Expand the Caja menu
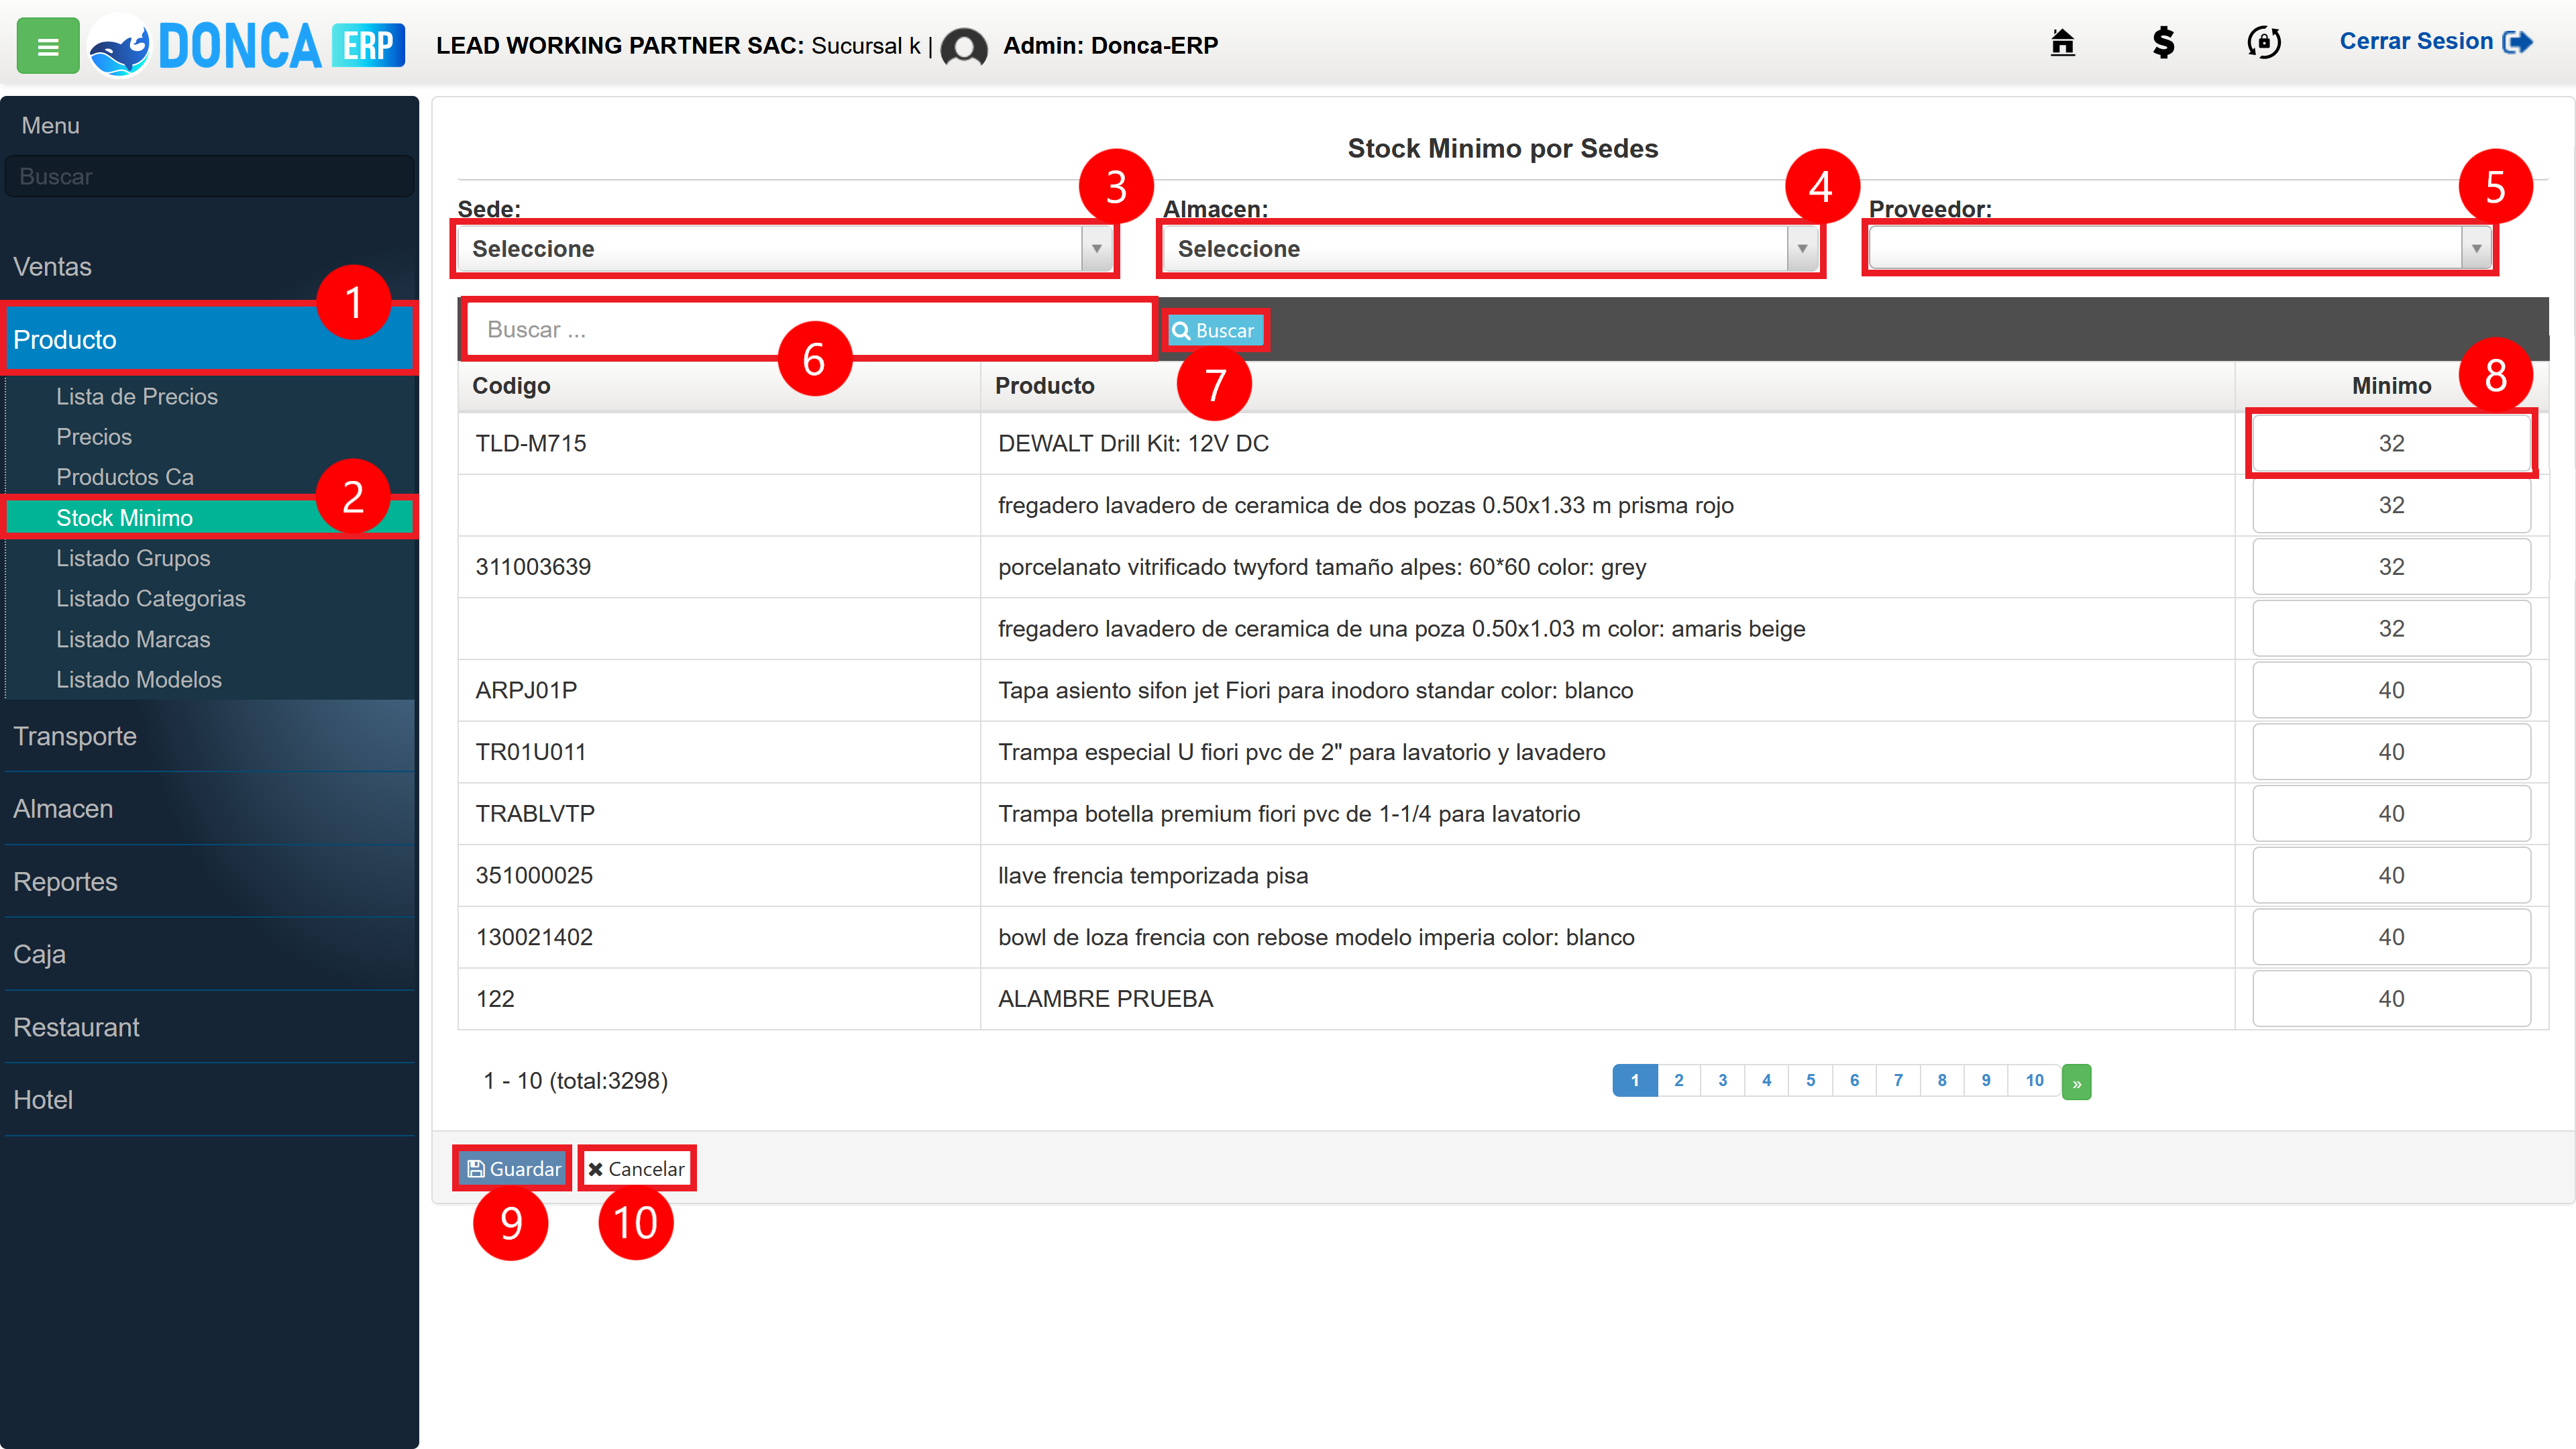This screenshot has height=1449, width=2576. [209, 954]
